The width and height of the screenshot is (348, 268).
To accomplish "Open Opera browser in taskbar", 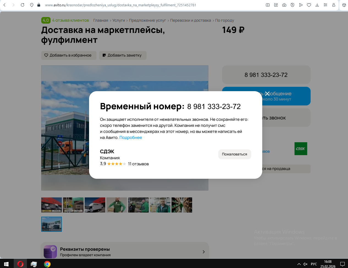I will (x=20, y=264).
